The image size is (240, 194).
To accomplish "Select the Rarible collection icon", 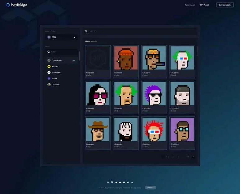I will (x=49, y=66).
